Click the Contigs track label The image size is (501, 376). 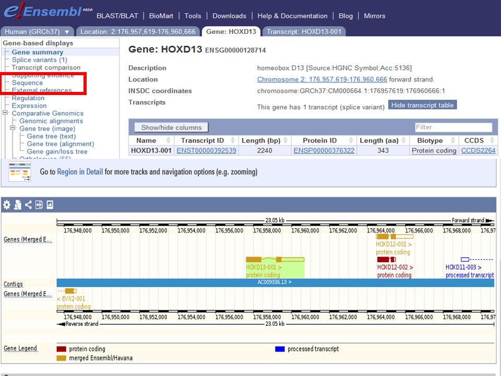(x=13, y=284)
